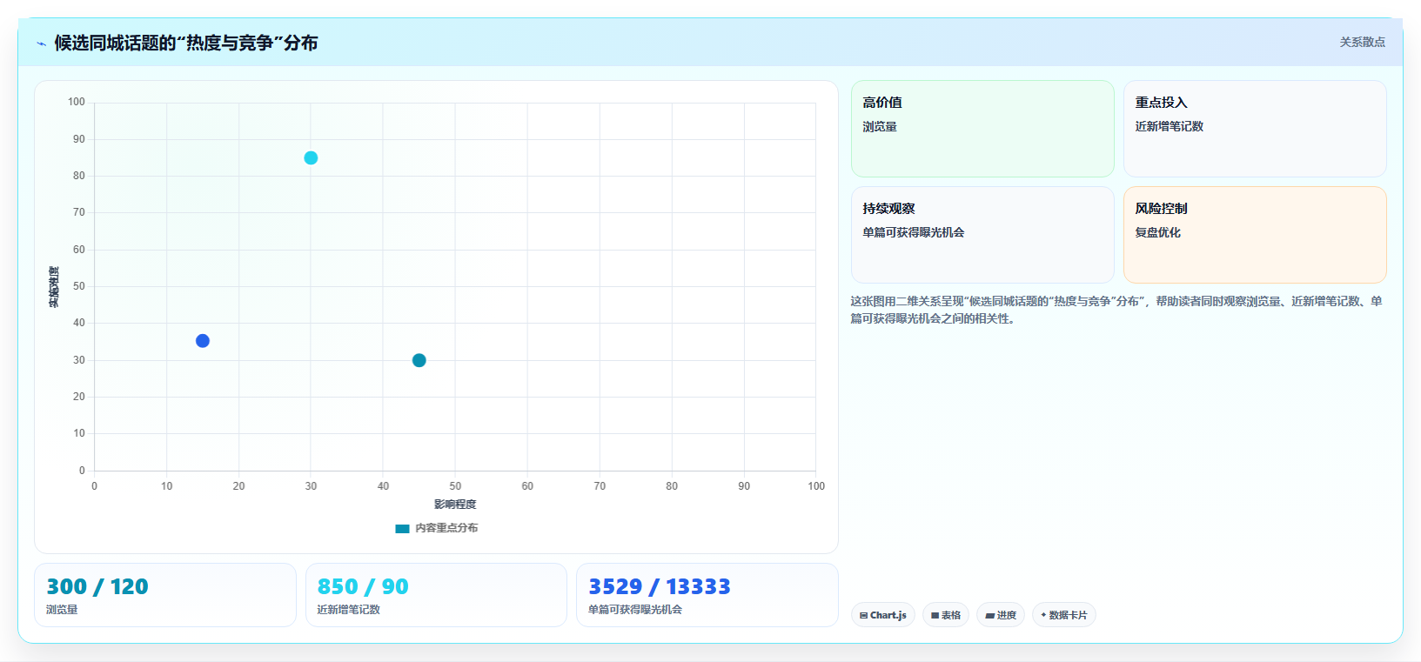Click the 关系散点 label in the header
This screenshot has width=1421, height=662.
(x=1362, y=42)
